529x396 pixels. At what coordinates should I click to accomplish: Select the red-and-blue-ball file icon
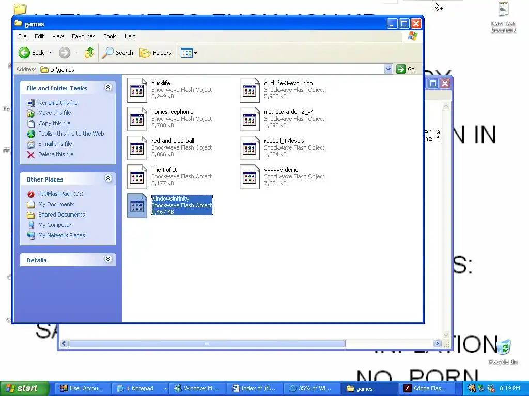pyautogui.click(x=137, y=148)
